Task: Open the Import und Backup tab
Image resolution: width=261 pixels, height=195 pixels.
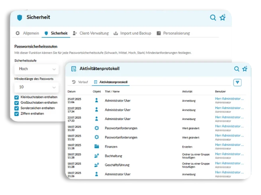Action: click(132, 33)
